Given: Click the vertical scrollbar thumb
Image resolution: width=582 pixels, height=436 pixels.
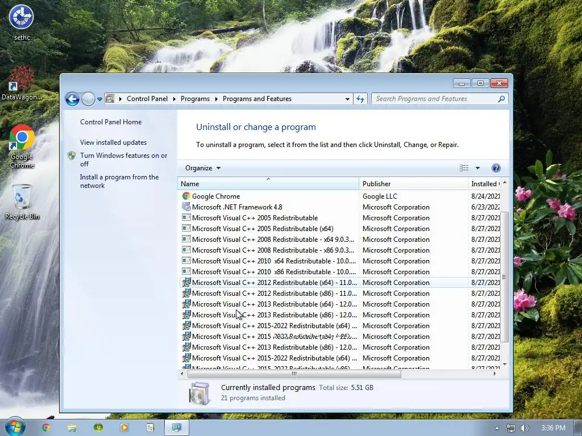Looking at the screenshot, I should pyautogui.click(x=505, y=276).
